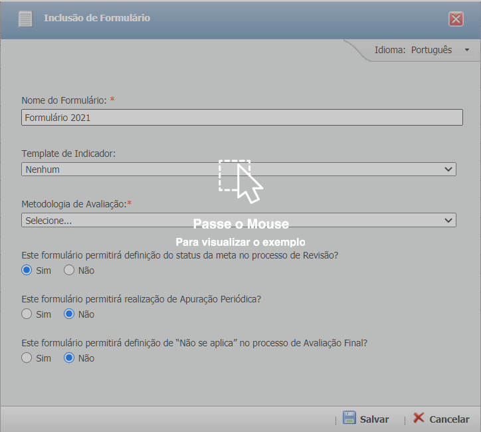481x432 pixels.
Task: Click the red X Cancelar icon
Action: 419,418
